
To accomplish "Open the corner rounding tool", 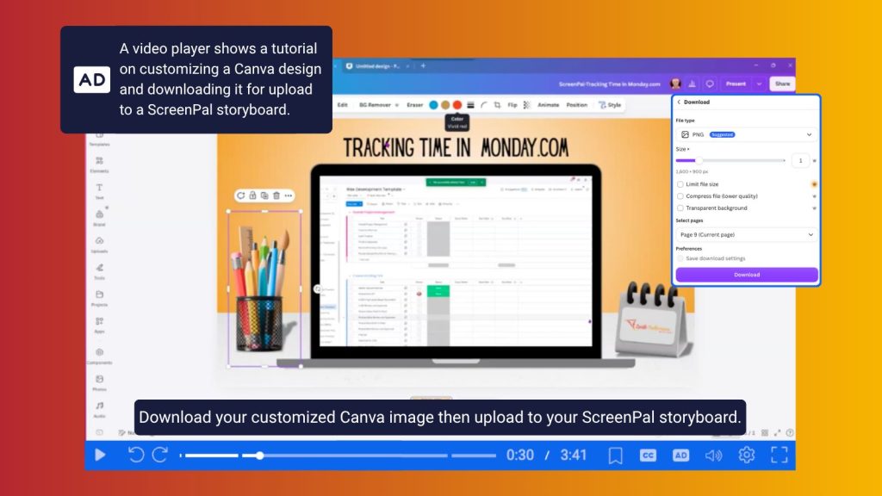I will [484, 104].
